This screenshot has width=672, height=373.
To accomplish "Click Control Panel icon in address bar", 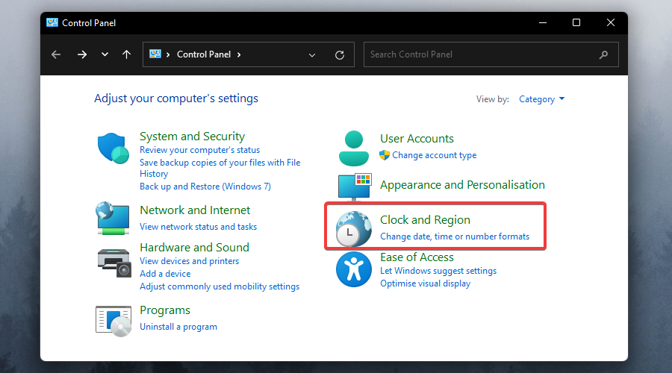I will coord(155,54).
